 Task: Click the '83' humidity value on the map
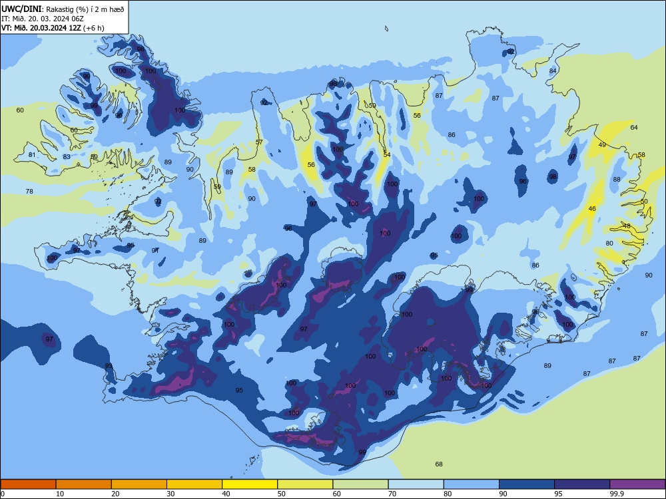(x=67, y=156)
